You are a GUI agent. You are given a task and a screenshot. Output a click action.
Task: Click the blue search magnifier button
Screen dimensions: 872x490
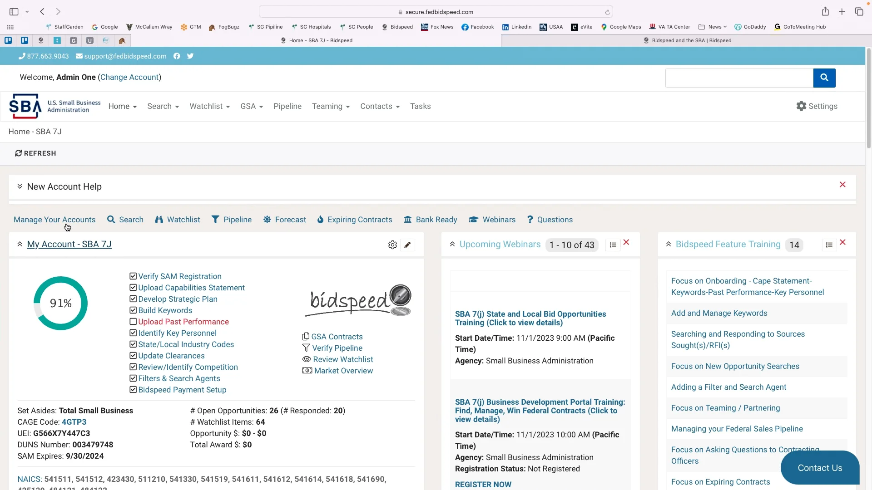pyautogui.click(x=824, y=78)
